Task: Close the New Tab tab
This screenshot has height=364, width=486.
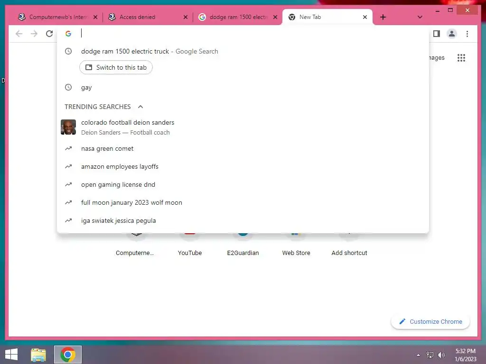Action: 365,17
